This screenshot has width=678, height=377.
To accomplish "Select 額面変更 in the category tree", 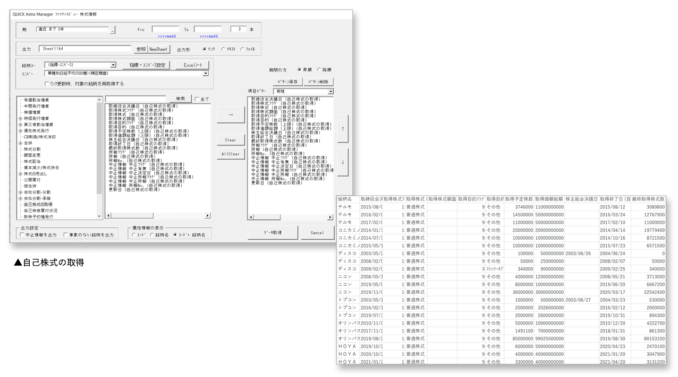I will tap(32, 155).
